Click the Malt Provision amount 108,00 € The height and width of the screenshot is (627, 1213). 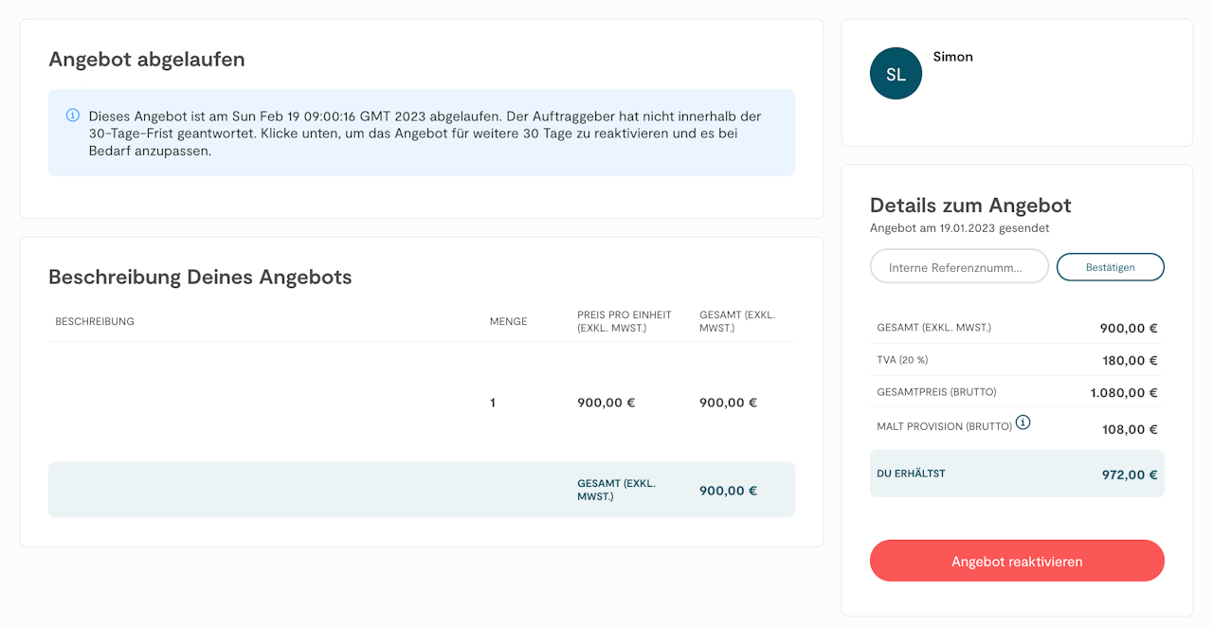tap(1129, 429)
